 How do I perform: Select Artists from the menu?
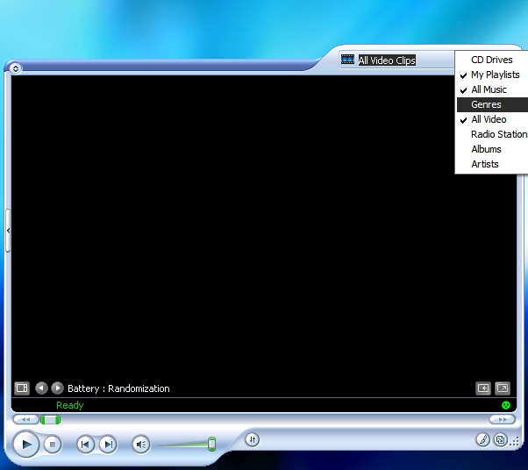pyautogui.click(x=492, y=164)
